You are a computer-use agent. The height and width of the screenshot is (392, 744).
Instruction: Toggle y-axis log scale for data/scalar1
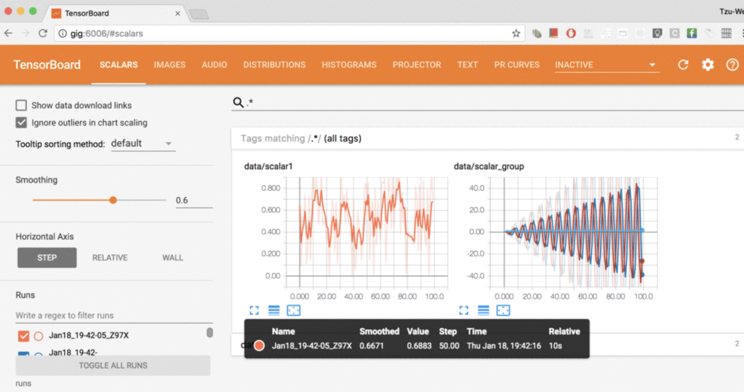click(274, 310)
